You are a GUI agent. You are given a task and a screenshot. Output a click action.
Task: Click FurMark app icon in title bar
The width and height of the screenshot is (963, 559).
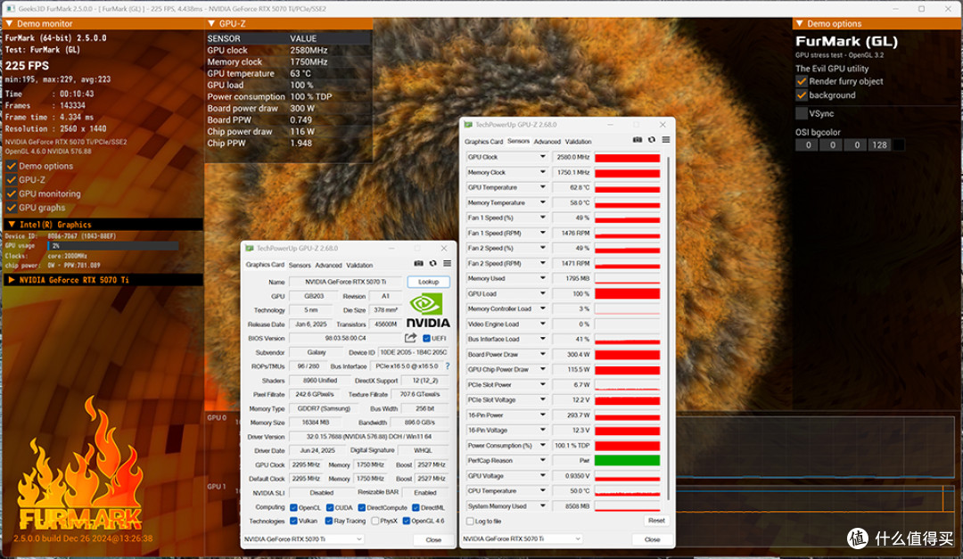pyautogui.click(x=10, y=9)
